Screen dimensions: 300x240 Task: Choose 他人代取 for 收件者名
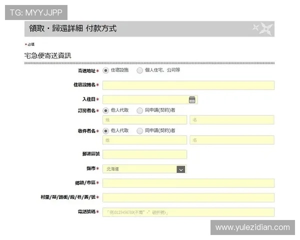coord(105,131)
